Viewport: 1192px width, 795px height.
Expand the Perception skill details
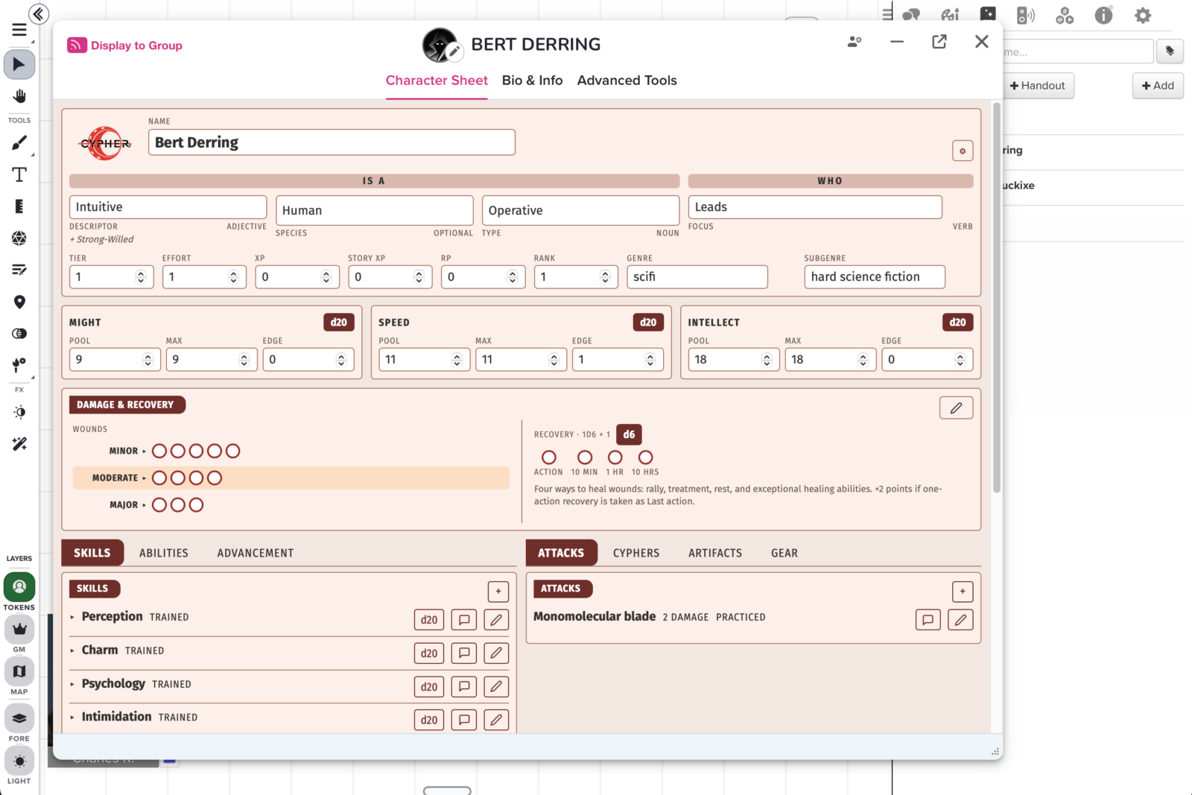coord(72,617)
